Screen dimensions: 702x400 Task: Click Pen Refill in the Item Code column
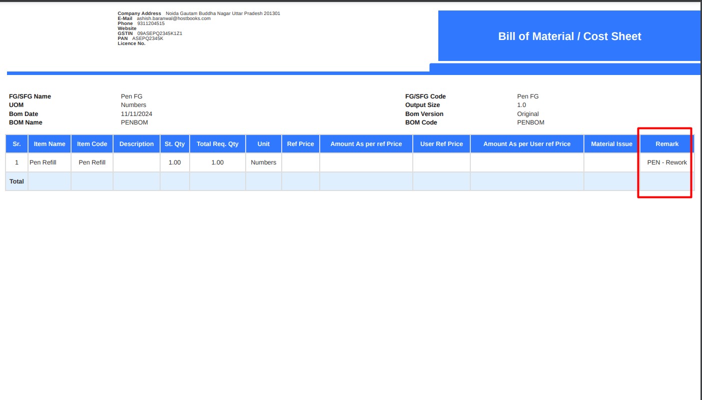tap(92, 162)
